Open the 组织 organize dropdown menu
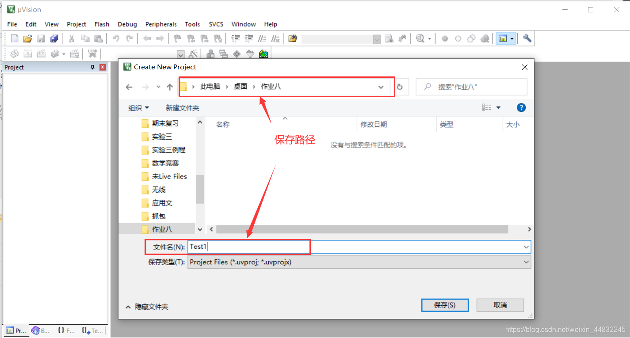The height and width of the screenshot is (338, 630). pos(139,108)
